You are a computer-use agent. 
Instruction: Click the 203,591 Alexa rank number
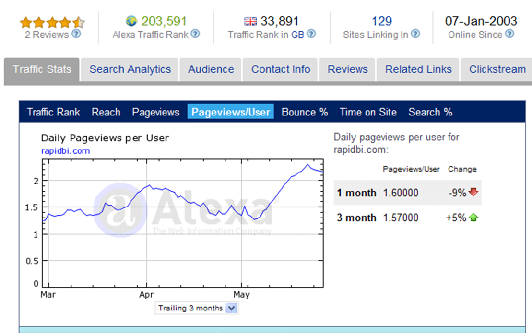click(x=164, y=21)
